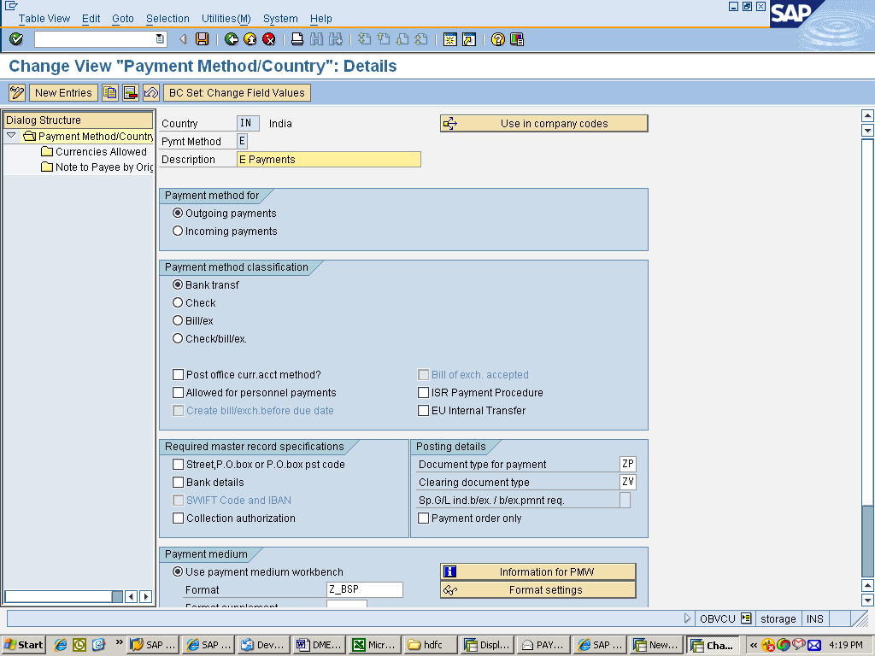
Task: Click the New Entries button
Action: [63, 92]
